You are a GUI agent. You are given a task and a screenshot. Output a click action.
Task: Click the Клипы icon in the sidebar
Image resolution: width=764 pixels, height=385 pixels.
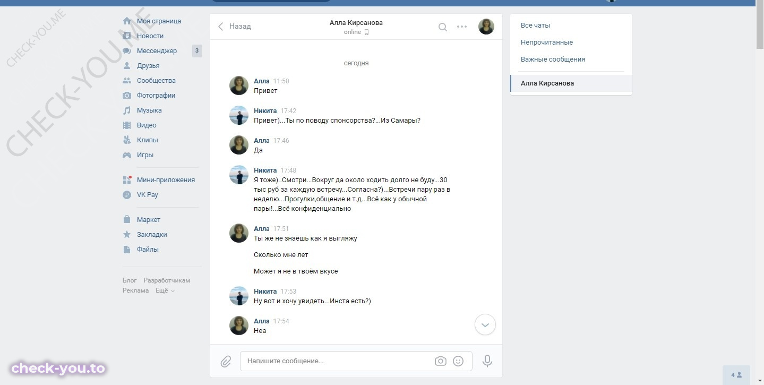point(127,140)
